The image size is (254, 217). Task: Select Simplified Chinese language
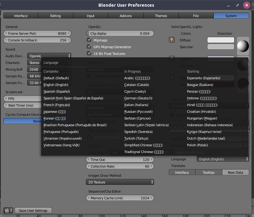click(x=143, y=145)
